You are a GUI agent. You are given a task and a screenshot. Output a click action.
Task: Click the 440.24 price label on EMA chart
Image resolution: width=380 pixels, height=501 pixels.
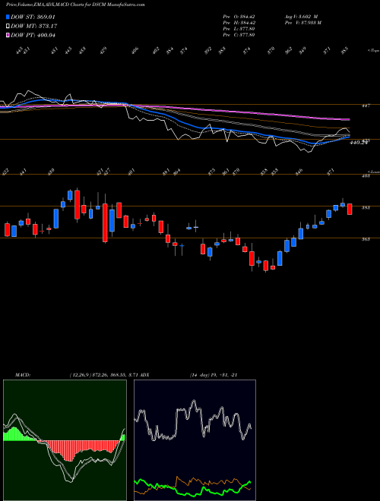click(x=358, y=143)
